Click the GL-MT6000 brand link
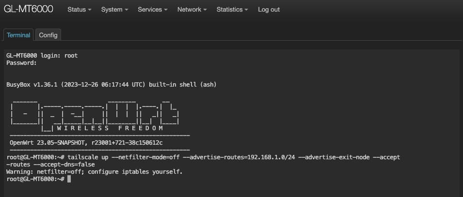463x197 pixels. point(28,9)
